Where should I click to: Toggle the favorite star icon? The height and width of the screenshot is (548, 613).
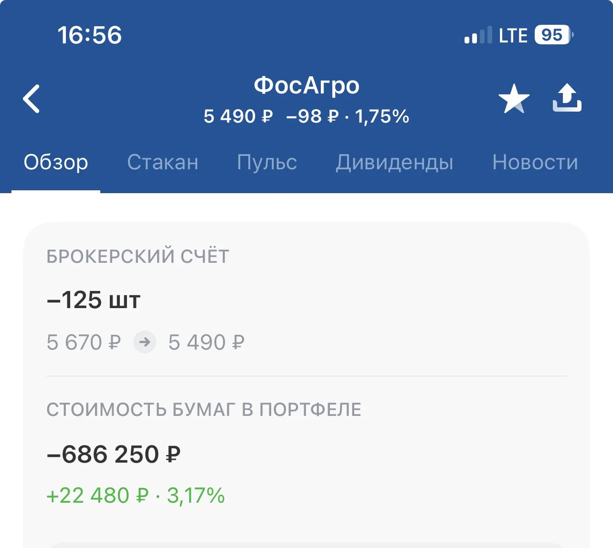pyautogui.click(x=514, y=99)
